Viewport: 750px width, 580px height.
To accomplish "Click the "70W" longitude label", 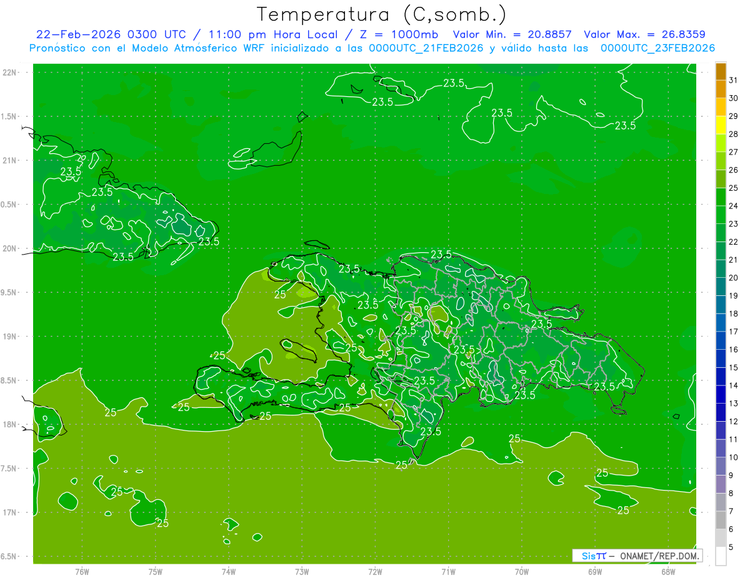I will pos(522,571).
